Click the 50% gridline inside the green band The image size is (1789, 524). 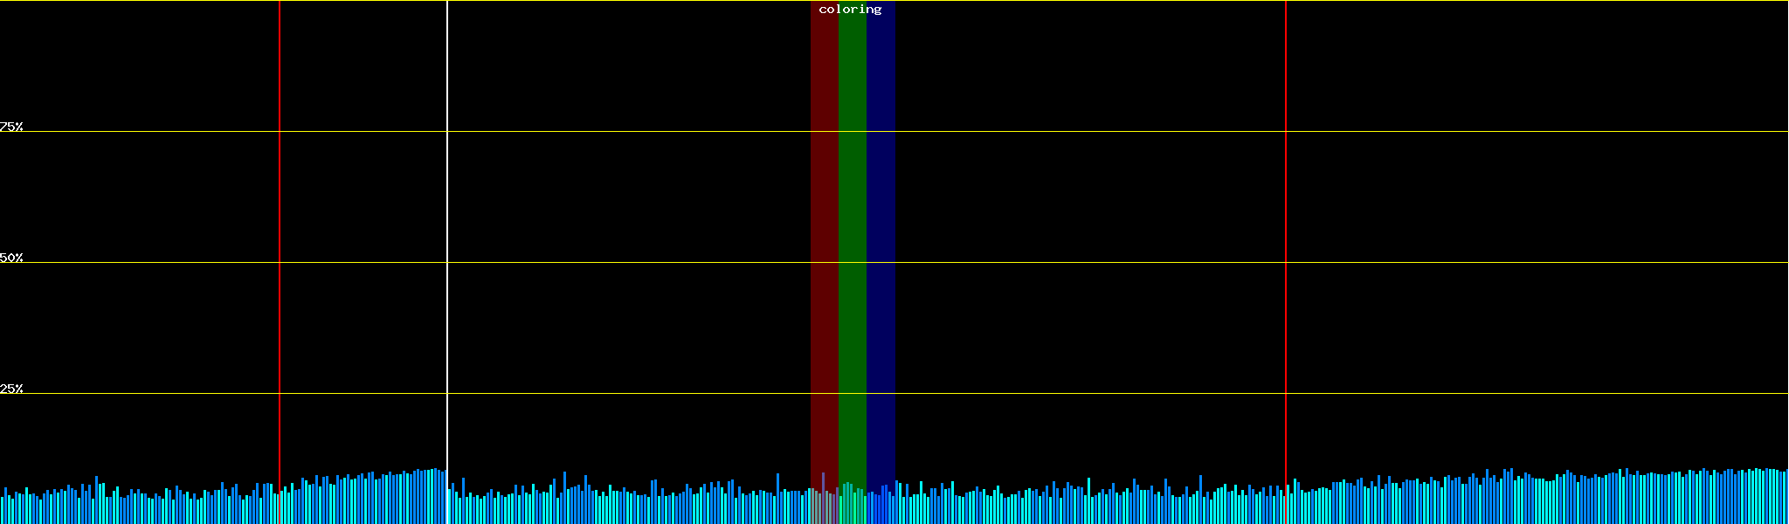point(852,262)
